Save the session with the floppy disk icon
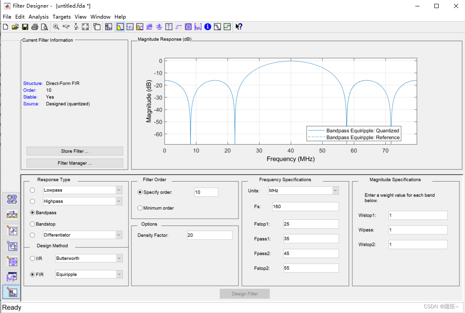Viewport: 465px width, 313px height. click(x=25, y=27)
